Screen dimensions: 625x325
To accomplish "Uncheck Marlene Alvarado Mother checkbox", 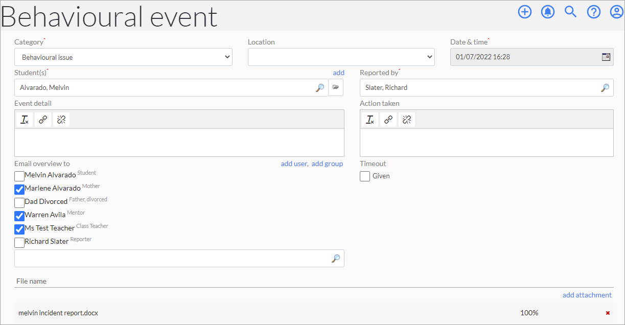I will coord(19,190).
